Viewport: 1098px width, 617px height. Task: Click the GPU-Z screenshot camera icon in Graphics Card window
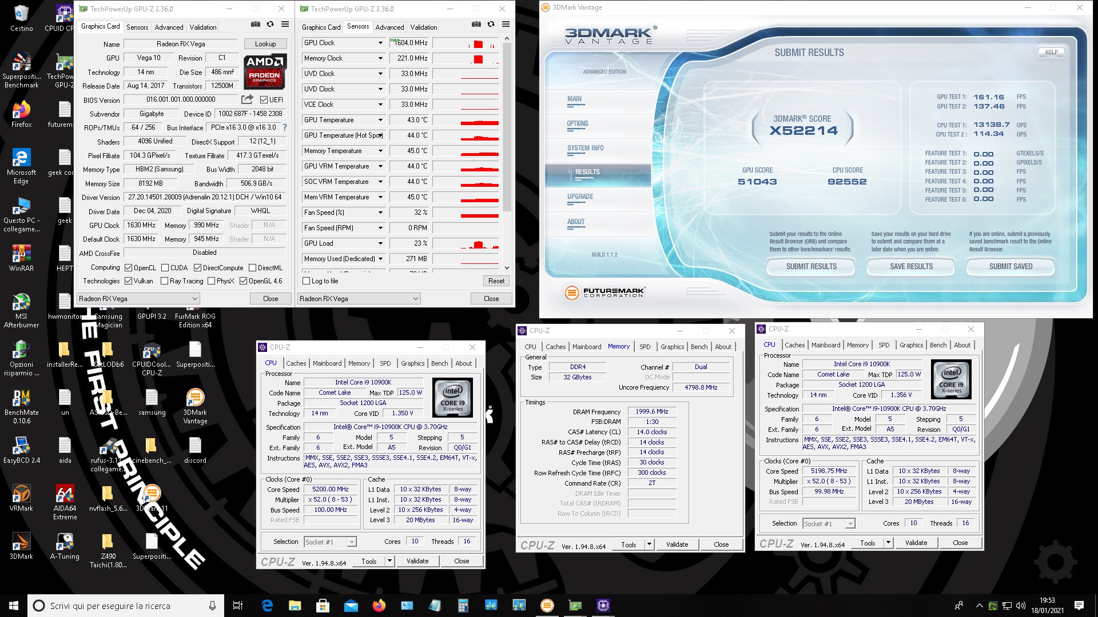tap(255, 25)
